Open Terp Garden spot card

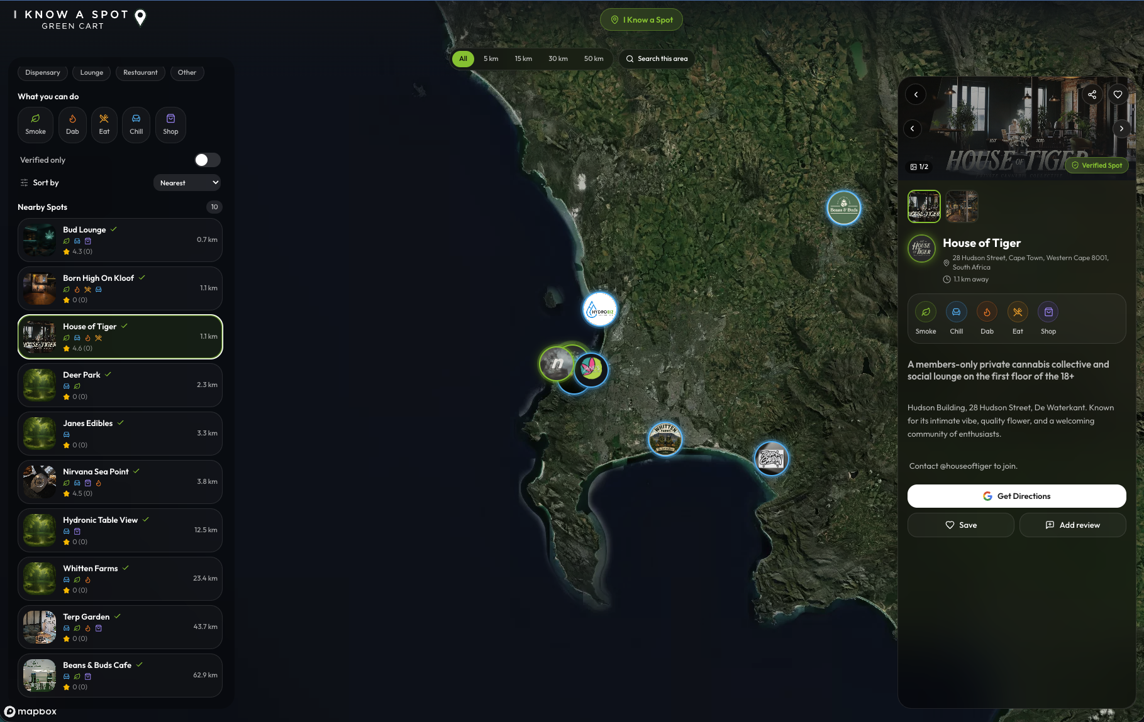[120, 627]
